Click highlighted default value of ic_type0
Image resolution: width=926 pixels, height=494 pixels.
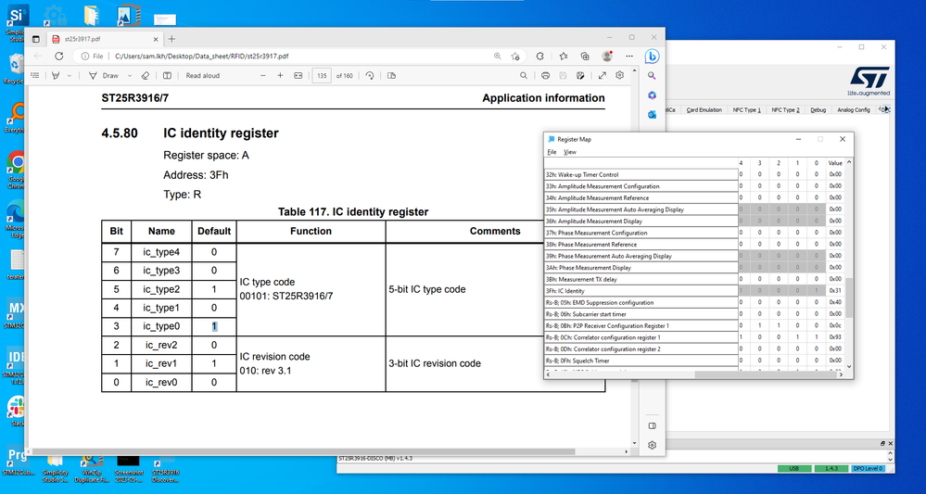tap(214, 326)
